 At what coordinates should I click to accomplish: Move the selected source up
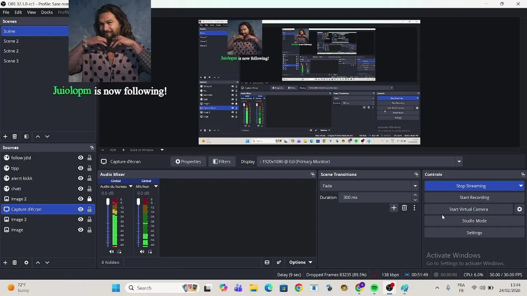click(38, 262)
